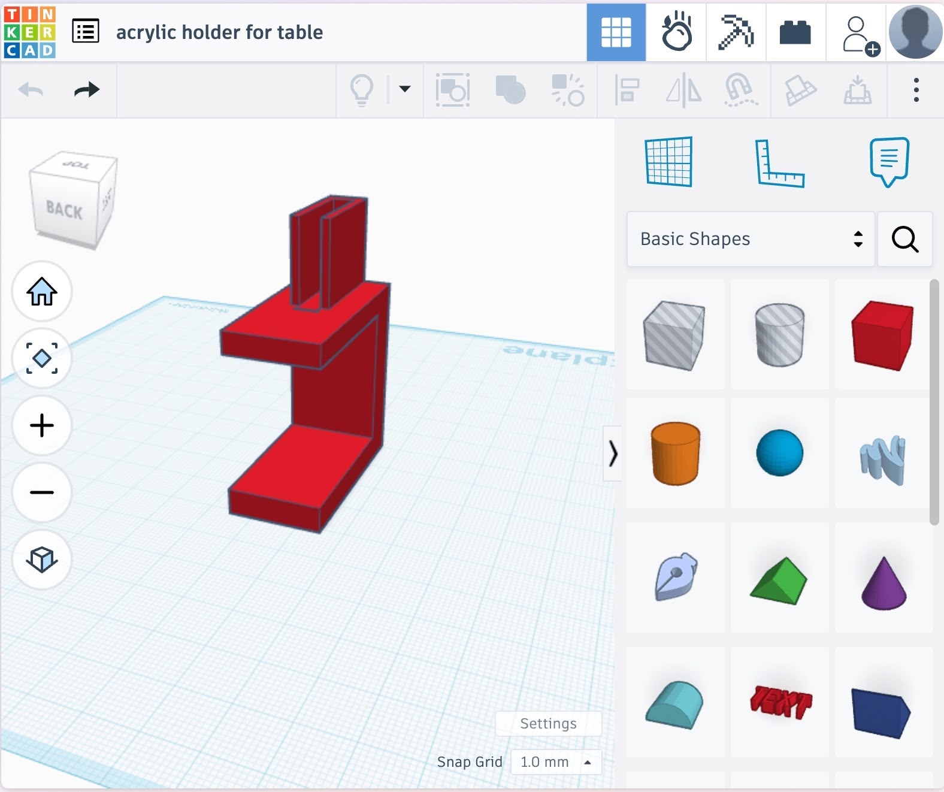The height and width of the screenshot is (792, 944).
Task: Open the design list menu icon
Action: (86, 32)
